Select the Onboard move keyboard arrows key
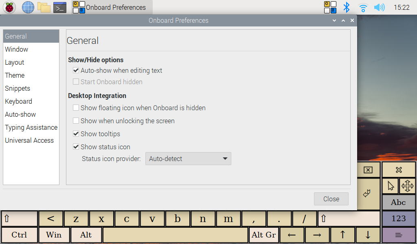 click(x=407, y=186)
